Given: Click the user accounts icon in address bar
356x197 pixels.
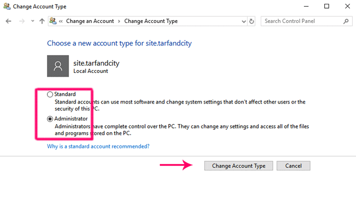Looking at the screenshot, I should click(x=53, y=21).
